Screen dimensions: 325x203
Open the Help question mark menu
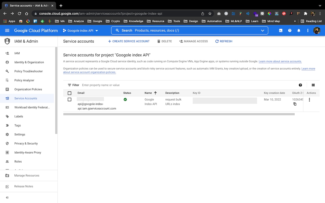coord(290,31)
